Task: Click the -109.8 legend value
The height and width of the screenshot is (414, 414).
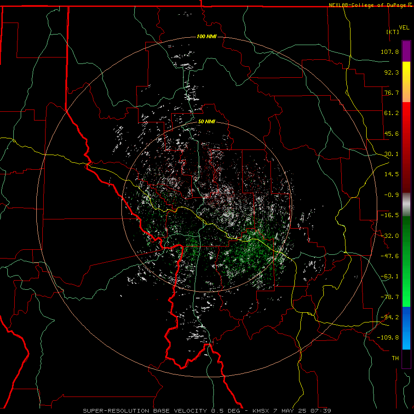Action: pos(388,338)
